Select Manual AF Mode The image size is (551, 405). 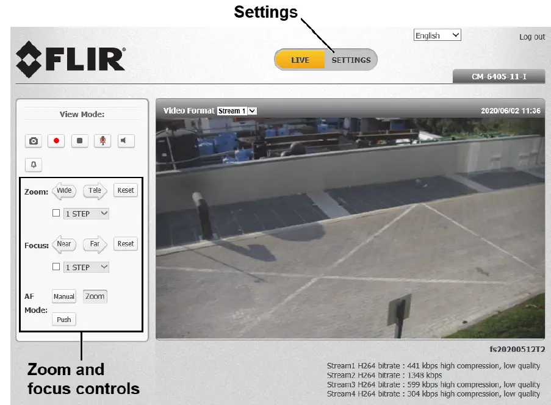click(x=63, y=296)
